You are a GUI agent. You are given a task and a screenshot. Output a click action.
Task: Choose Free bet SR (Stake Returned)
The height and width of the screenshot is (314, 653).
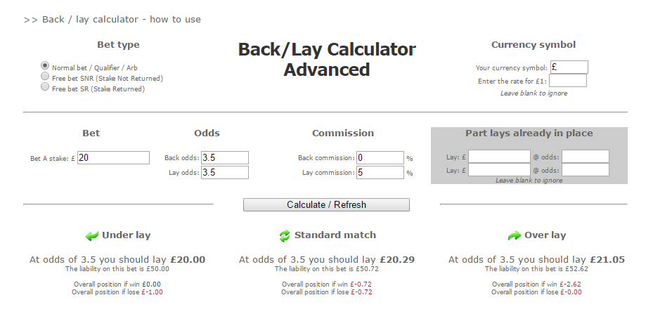tap(45, 88)
